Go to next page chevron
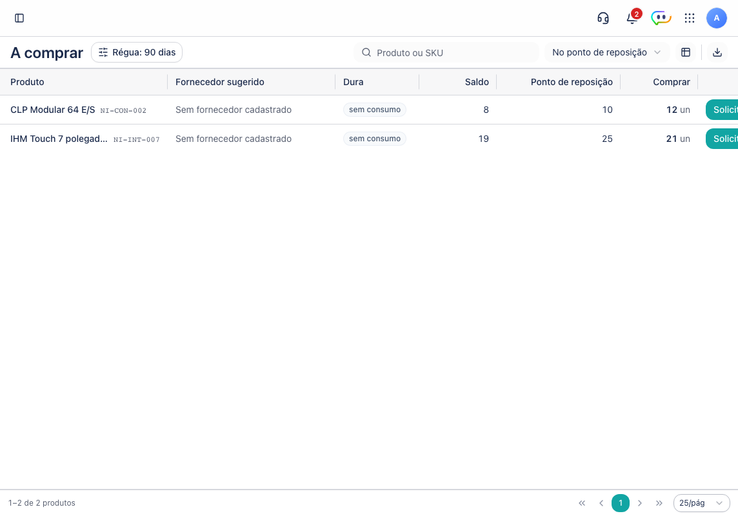This screenshot has height=516, width=738. tap(640, 503)
